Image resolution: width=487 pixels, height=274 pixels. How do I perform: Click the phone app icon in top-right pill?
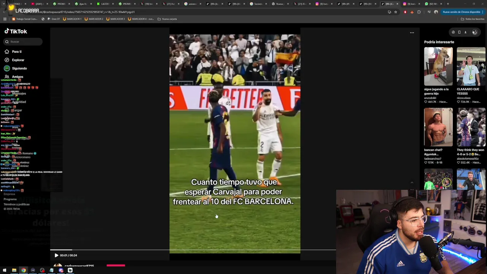459,32
